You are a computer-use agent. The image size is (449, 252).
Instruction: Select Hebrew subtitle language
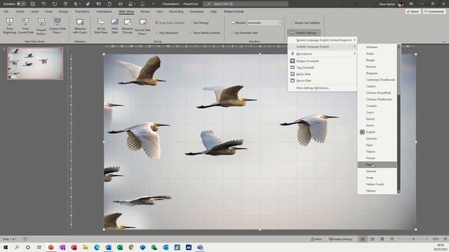coord(377,190)
